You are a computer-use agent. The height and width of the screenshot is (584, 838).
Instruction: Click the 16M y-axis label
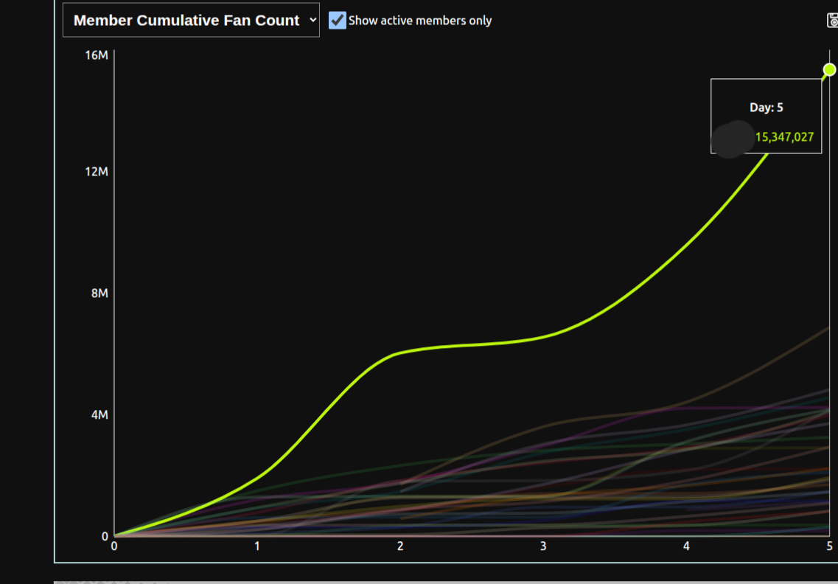[97, 55]
